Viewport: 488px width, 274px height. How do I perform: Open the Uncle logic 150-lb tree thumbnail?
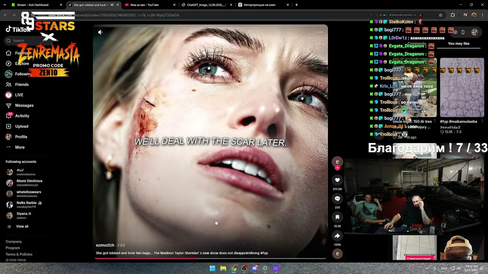[415, 88]
